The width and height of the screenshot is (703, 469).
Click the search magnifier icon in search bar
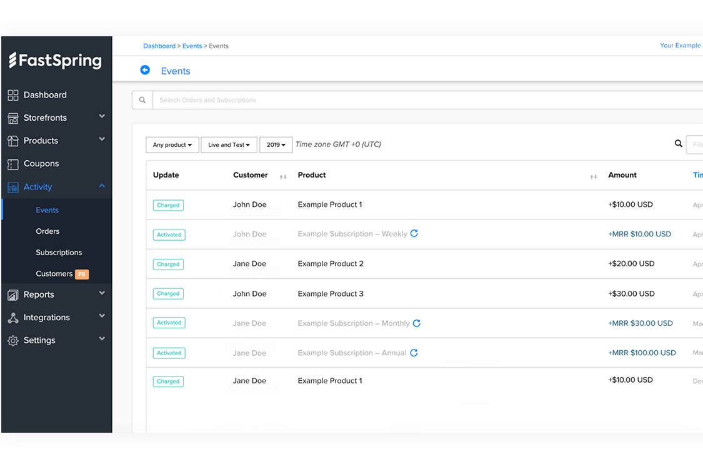click(142, 100)
